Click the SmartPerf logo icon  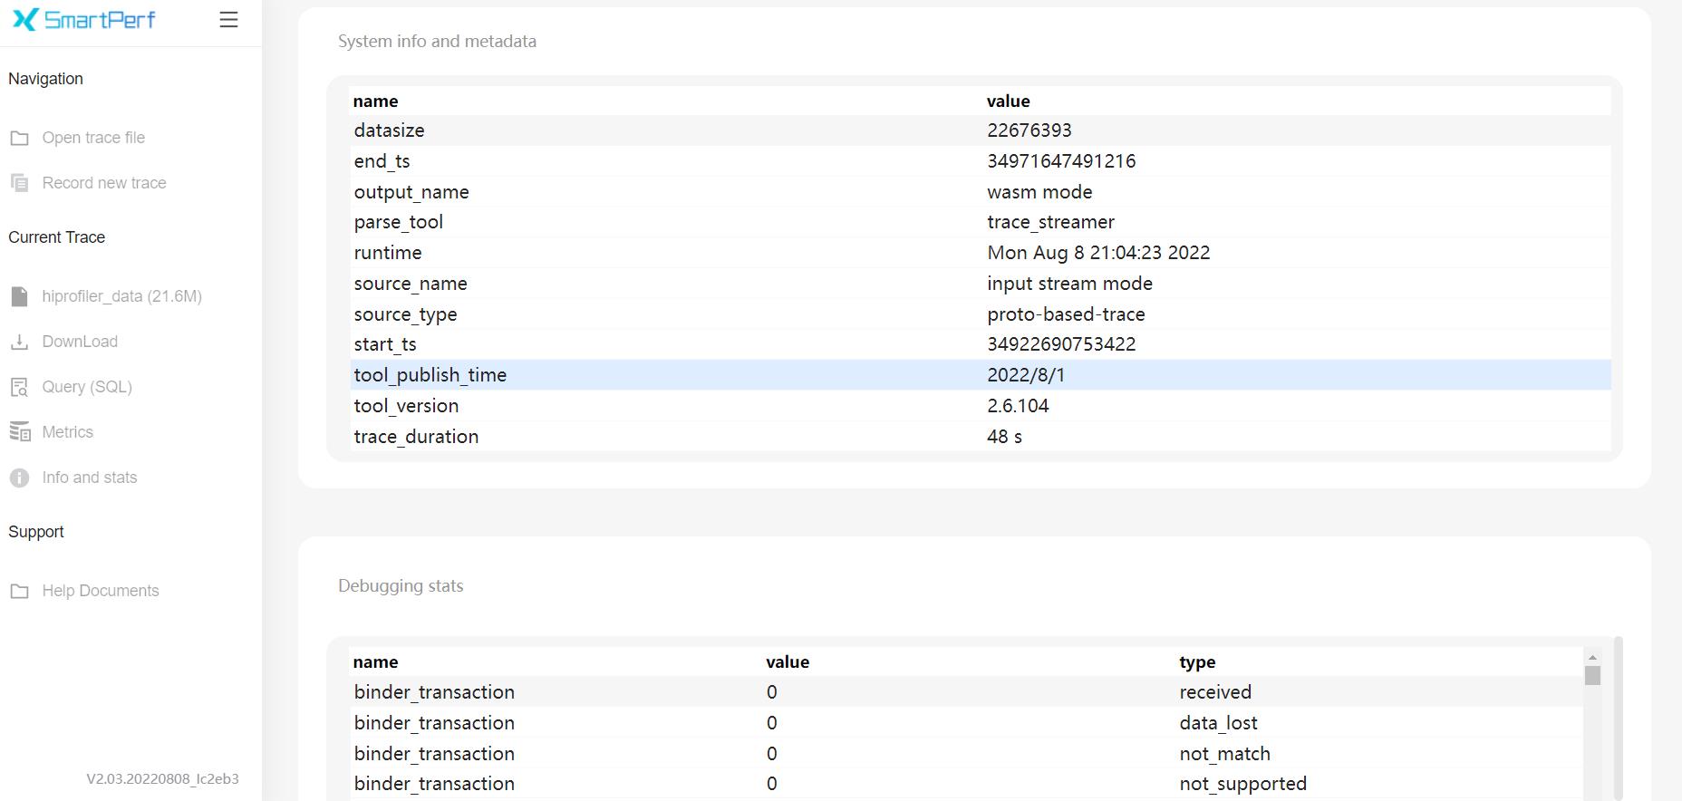[25, 20]
